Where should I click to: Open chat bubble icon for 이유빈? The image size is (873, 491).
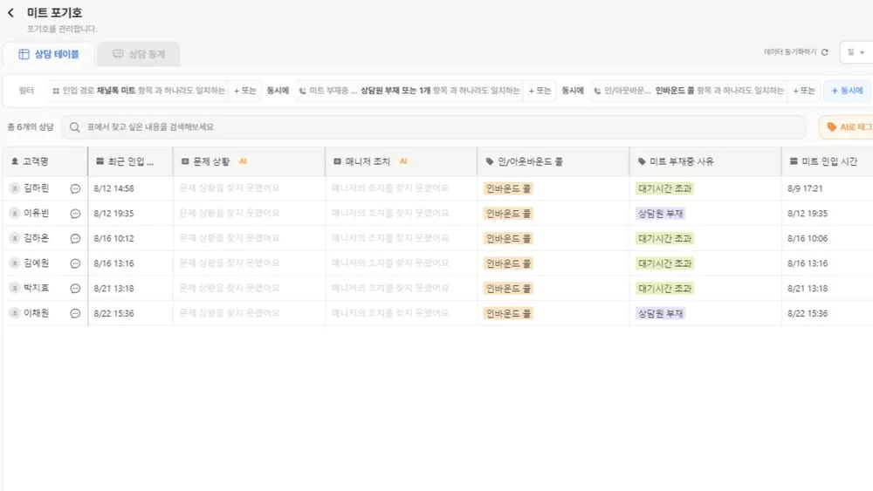pos(75,214)
